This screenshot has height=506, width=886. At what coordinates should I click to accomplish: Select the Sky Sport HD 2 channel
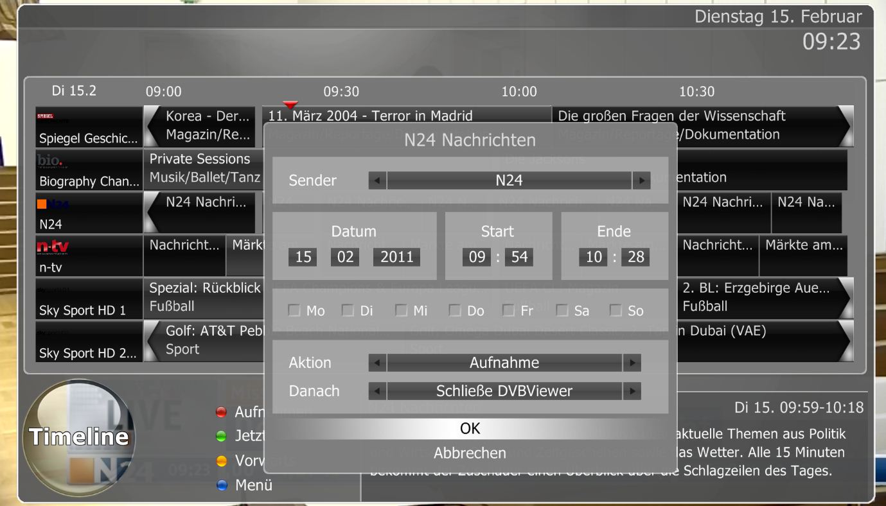click(x=89, y=342)
